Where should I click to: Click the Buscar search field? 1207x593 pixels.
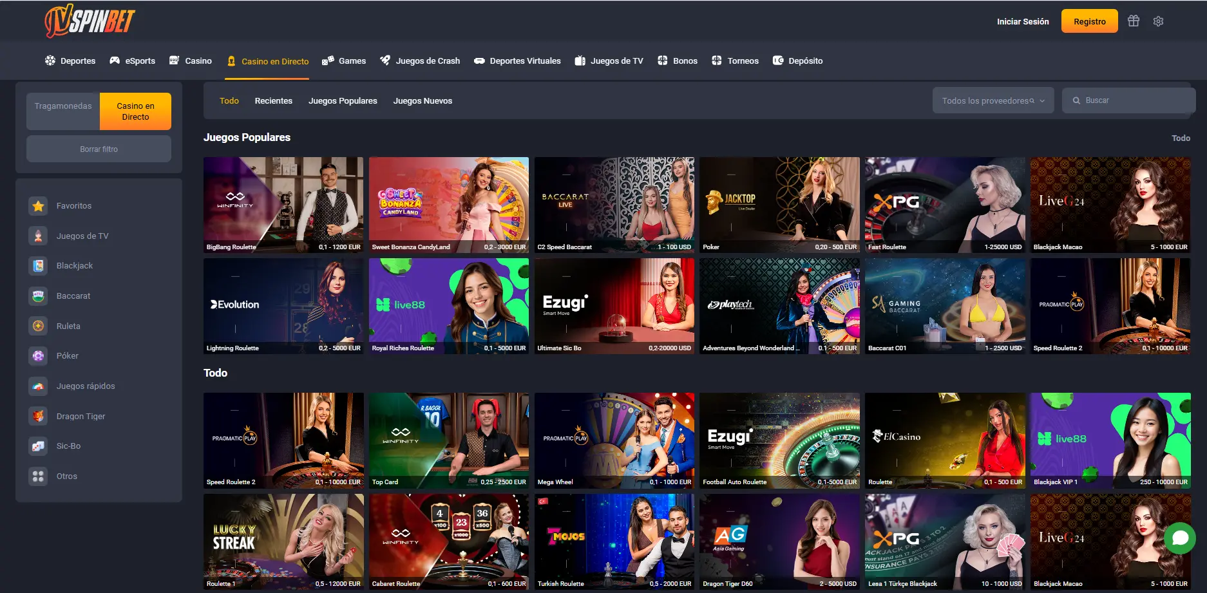[1128, 100]
